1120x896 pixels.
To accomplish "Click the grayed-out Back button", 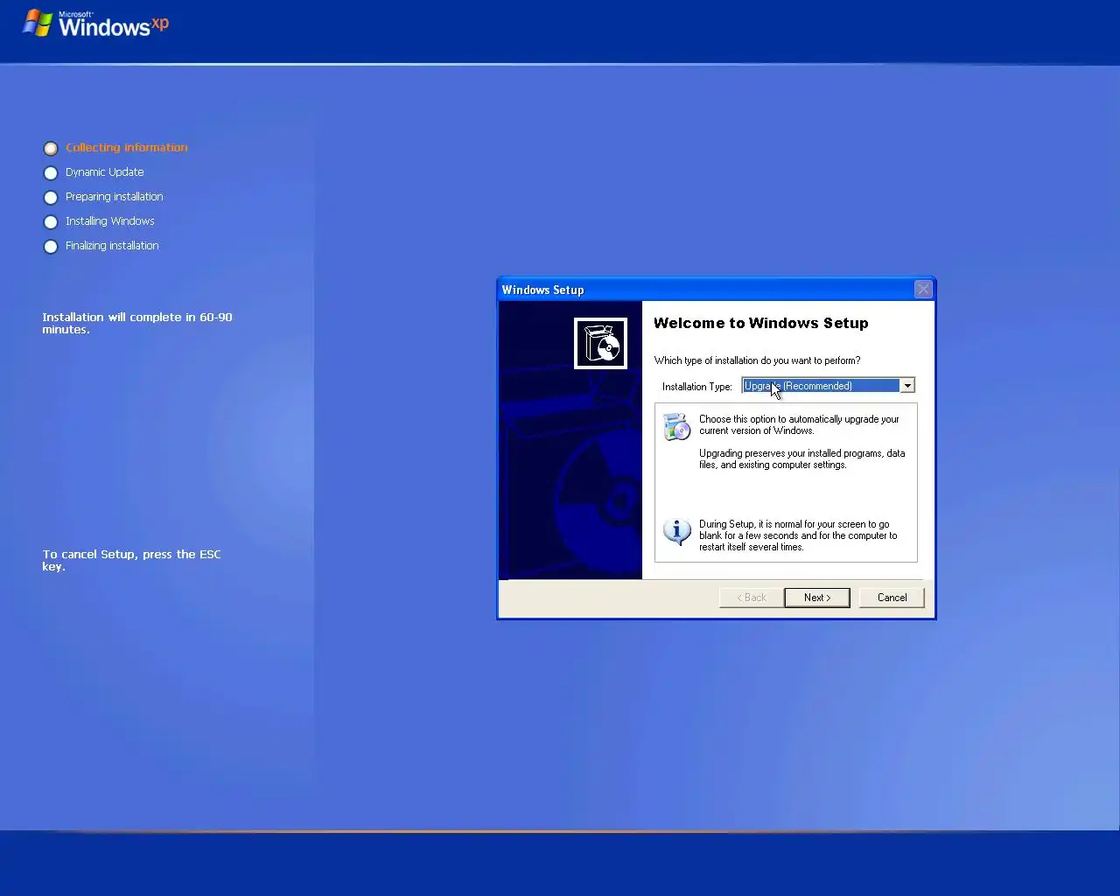I will 752,598.
